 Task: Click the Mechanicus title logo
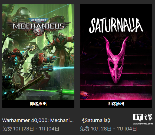(x=38, y=26)
